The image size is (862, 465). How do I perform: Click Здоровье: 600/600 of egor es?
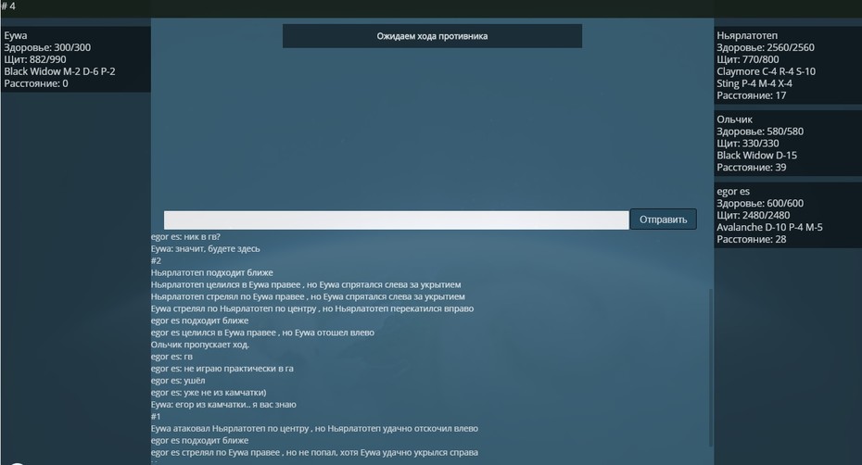click(x=760, y=204)
